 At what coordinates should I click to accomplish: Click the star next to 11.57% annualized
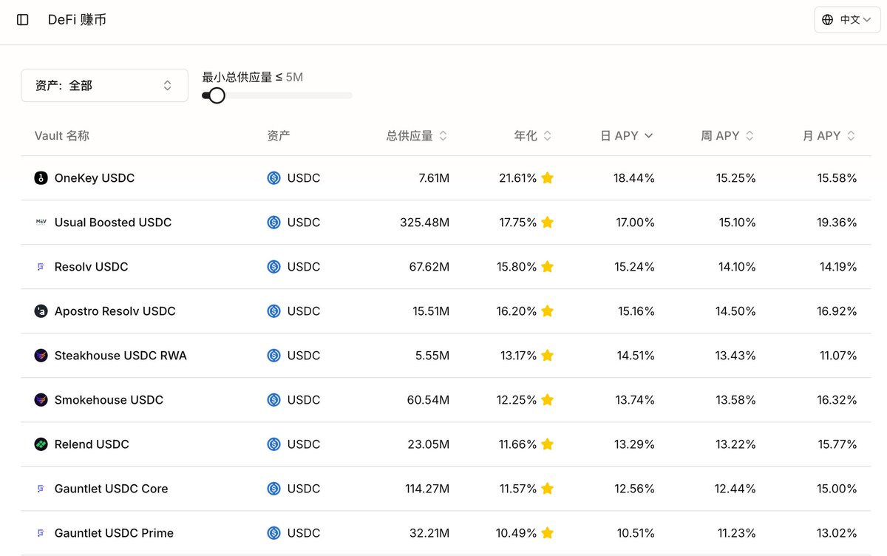point(548,488)
